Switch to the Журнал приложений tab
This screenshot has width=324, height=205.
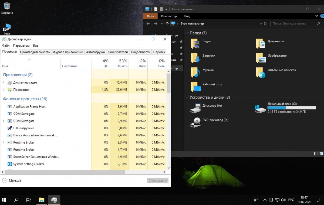click(68, 52)
